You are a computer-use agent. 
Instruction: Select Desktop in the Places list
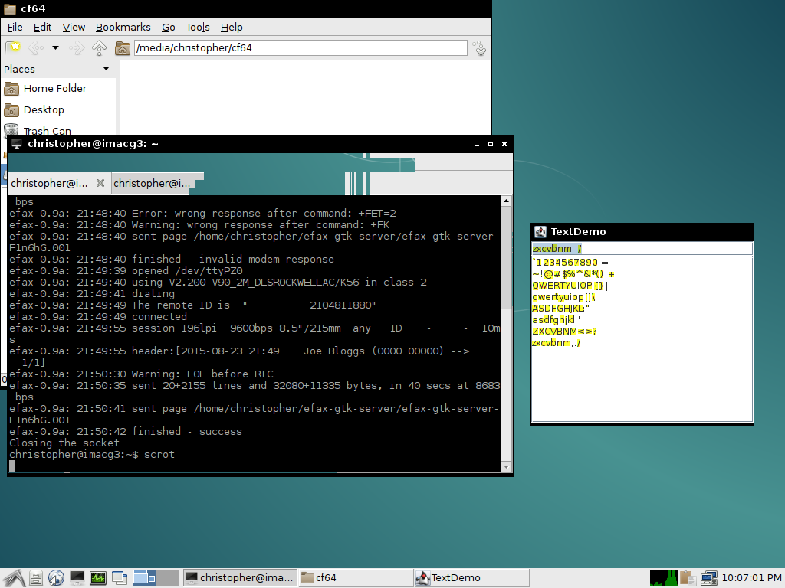pyautogui.click(x=44, y=109)
